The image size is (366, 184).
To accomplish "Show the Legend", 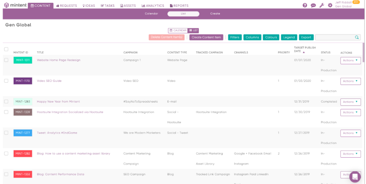I will (x=289, y=37).
